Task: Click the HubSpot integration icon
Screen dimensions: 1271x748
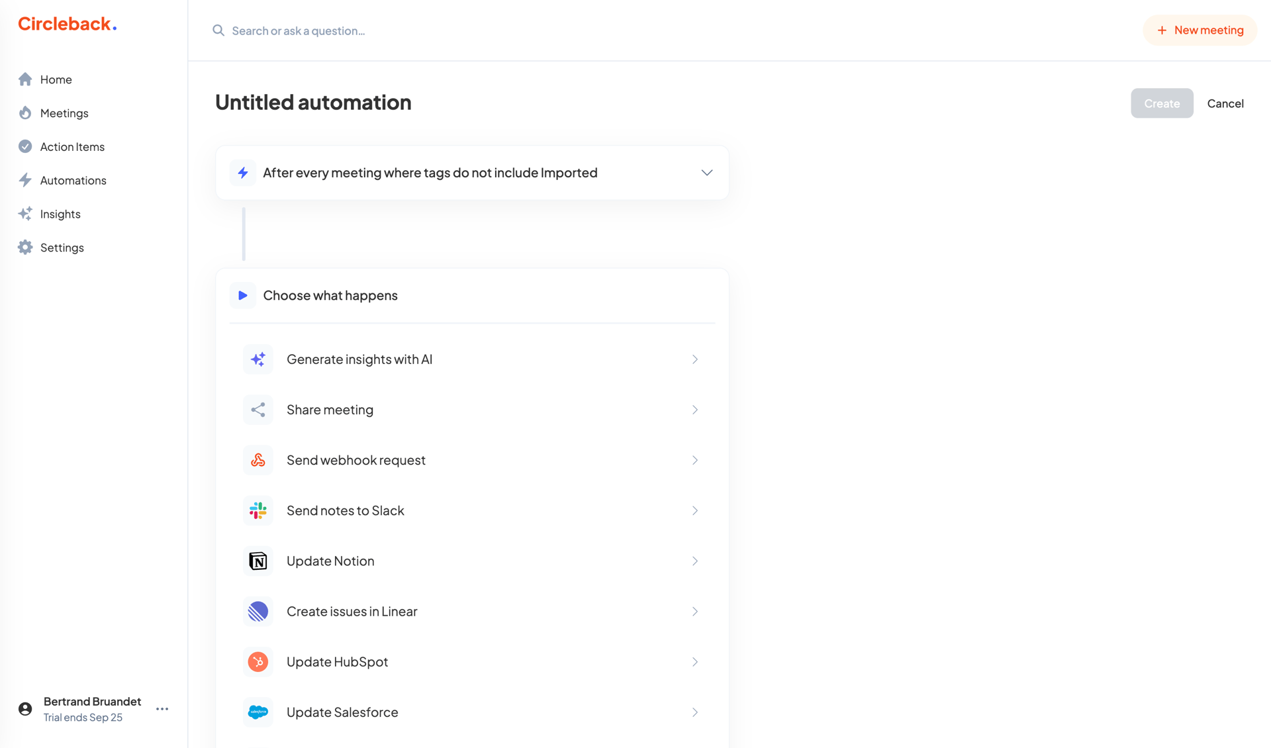Action: pos(258,661)
